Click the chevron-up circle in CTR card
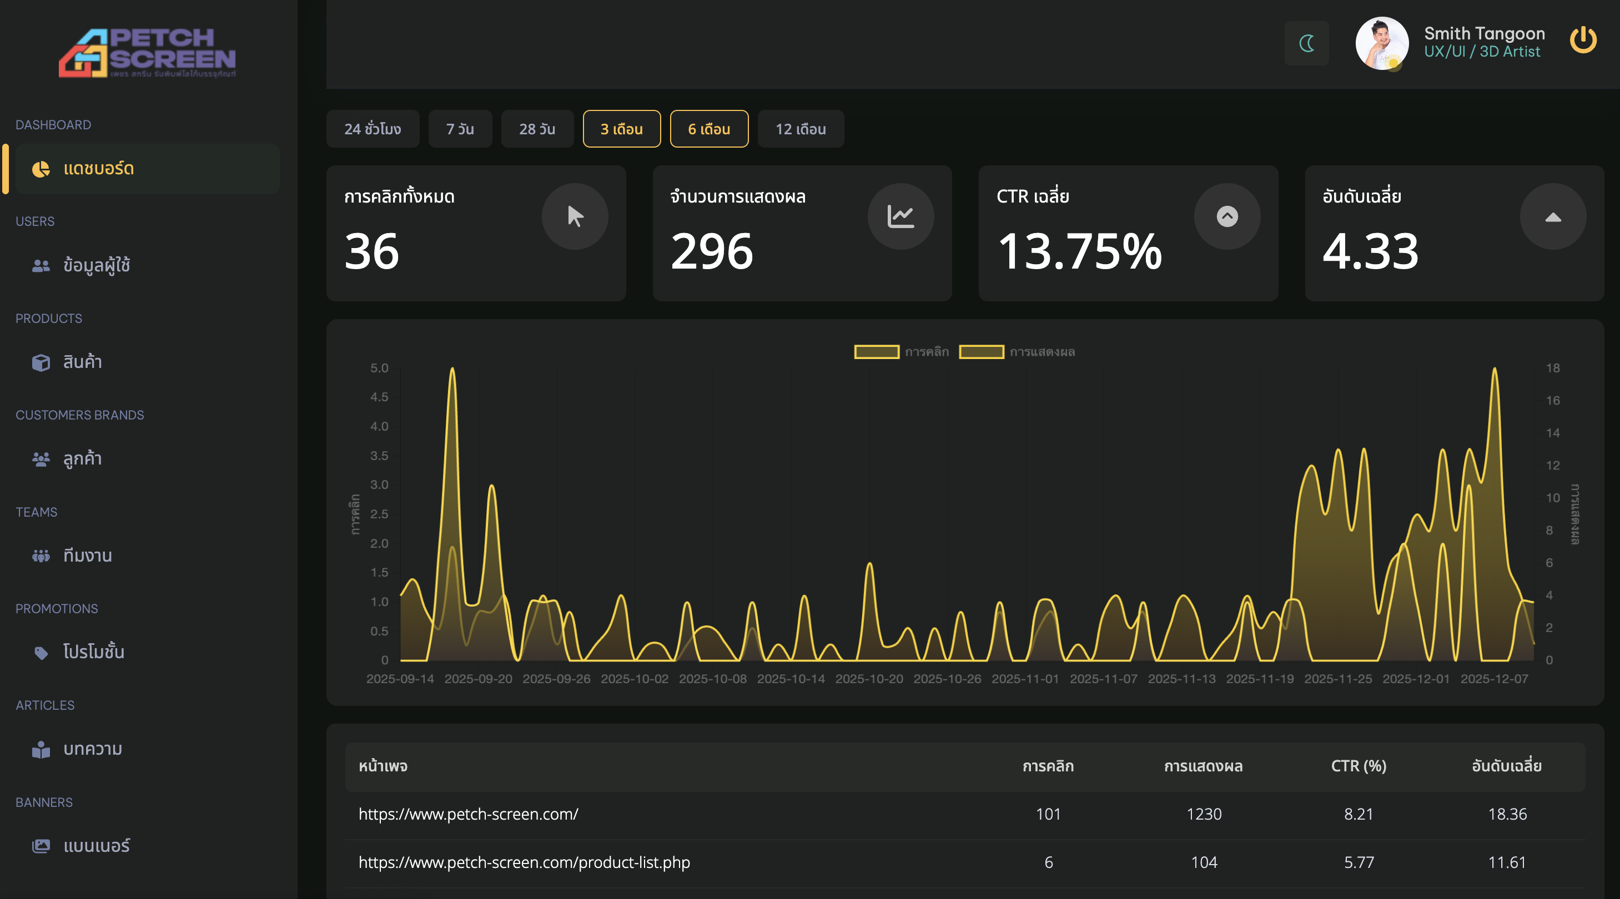The image size is (1620, 899). (1227, 216)
